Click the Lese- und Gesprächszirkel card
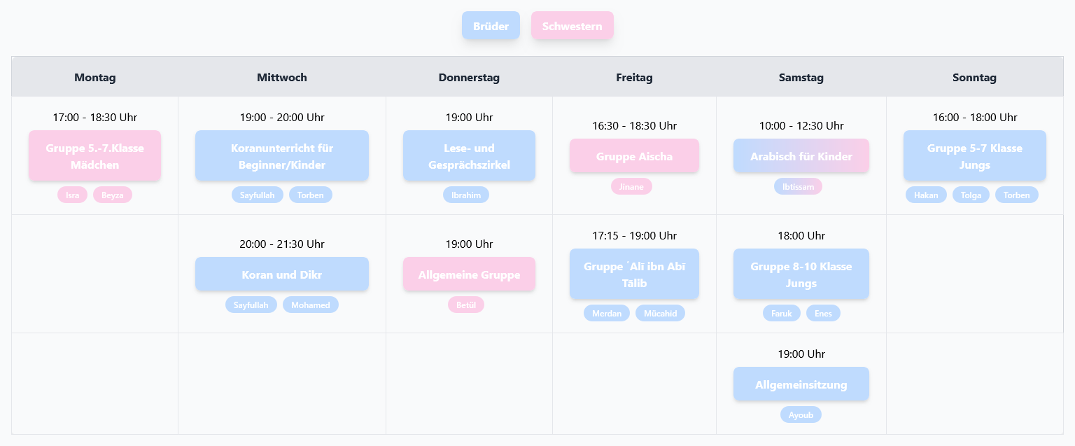1075x446 pixels. [469, 156]
